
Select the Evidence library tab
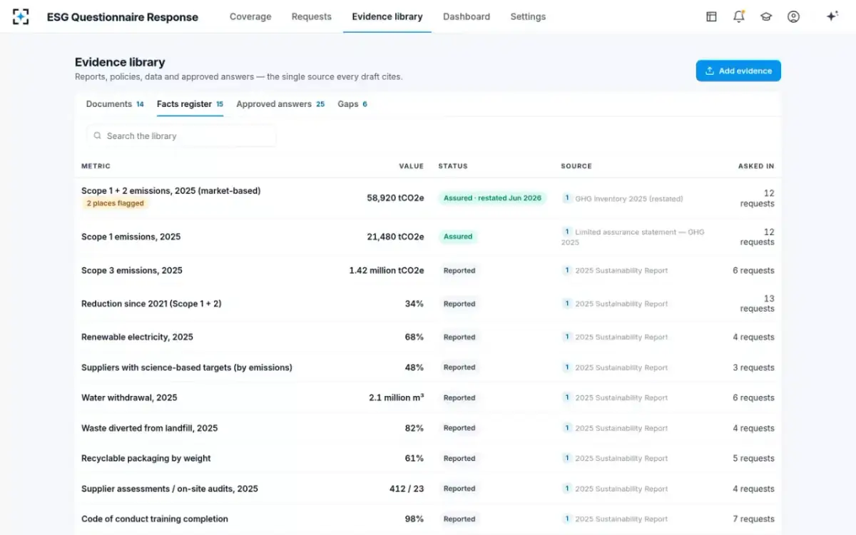click(387, 16)
